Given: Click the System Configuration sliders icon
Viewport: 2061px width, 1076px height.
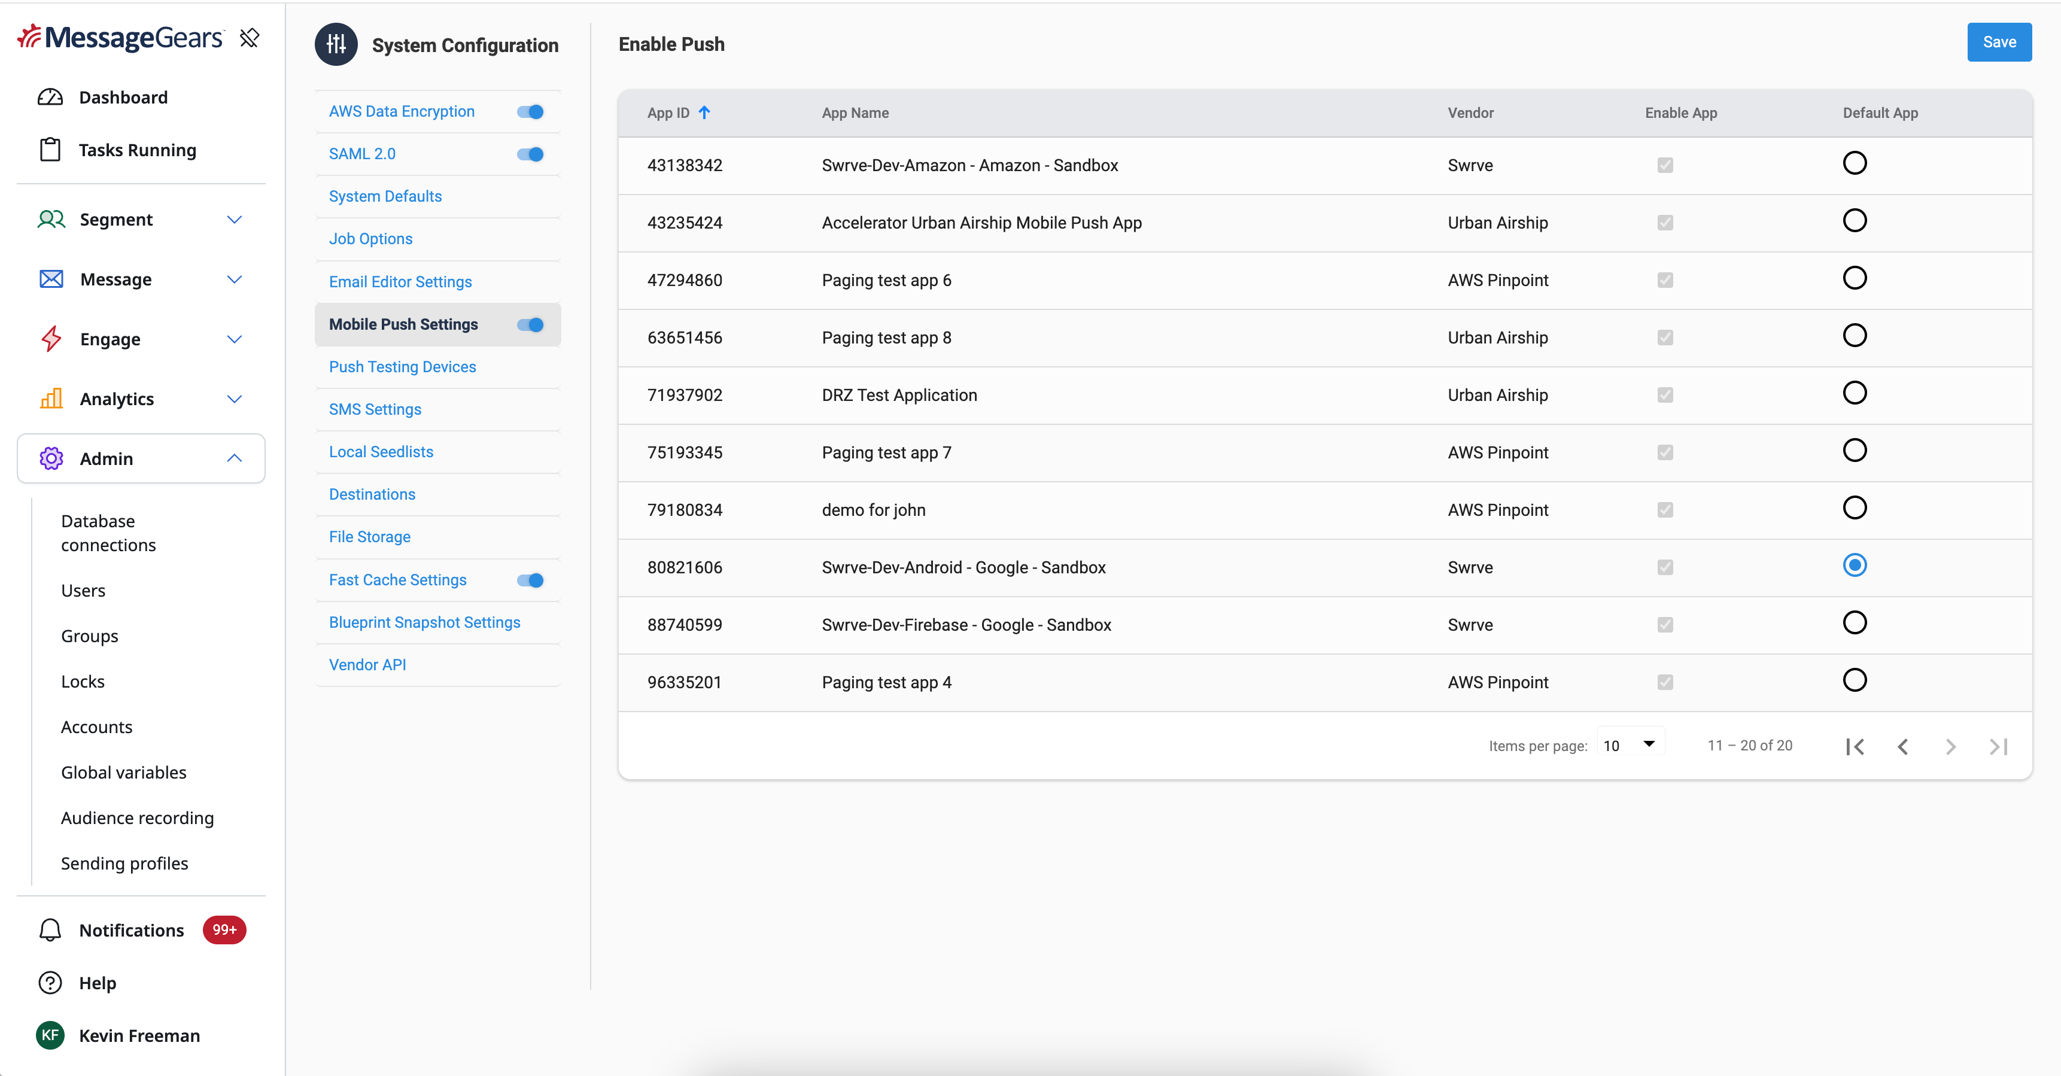Looking at the screenshot, I should click(x=336, y=44).
